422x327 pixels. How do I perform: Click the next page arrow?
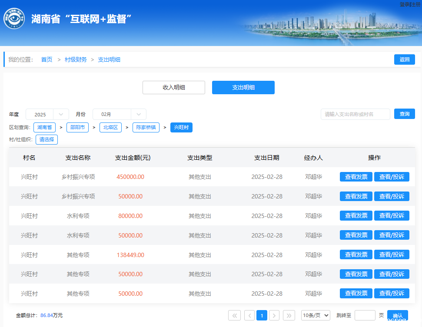tap(274, 315)
